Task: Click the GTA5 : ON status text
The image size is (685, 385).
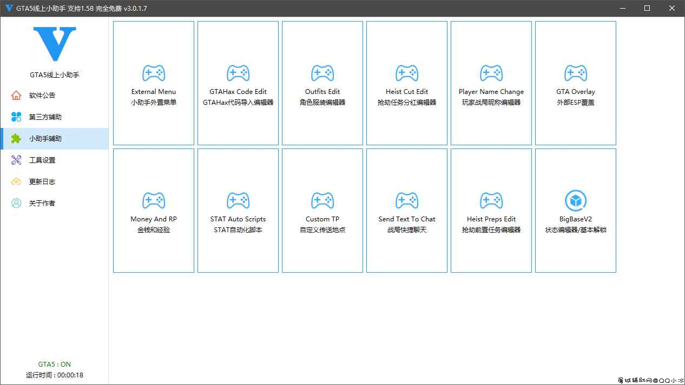Action: coord(54,364)
